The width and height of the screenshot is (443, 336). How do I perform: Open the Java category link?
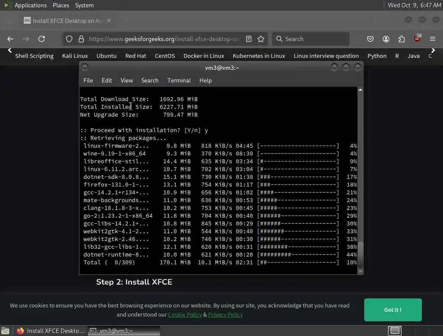(x=413, y=56)
